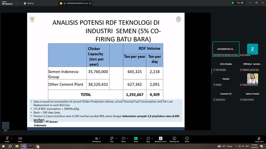
Task: Click muted mic icon beside imanuel (2) label
Action: click(x=214, y=100)
